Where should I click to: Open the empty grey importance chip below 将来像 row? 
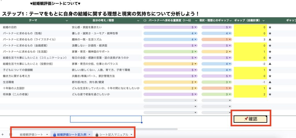pyautogui.click(x=171, y=100)
